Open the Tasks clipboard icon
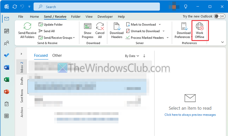 pos(7,104)
